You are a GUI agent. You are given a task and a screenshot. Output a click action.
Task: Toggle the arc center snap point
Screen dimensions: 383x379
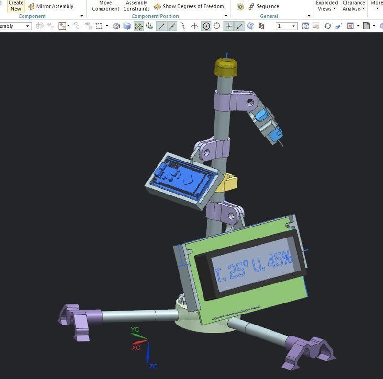[206, 26]
